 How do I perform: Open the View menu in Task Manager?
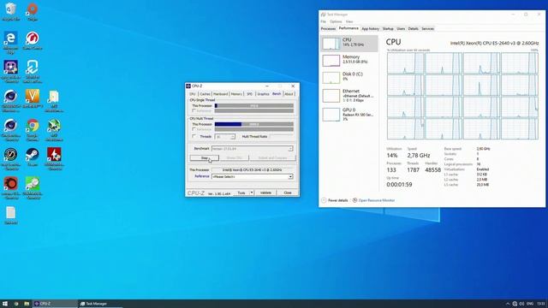tap(349, 21)
